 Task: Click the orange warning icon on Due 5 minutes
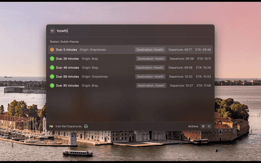point(52,50)
